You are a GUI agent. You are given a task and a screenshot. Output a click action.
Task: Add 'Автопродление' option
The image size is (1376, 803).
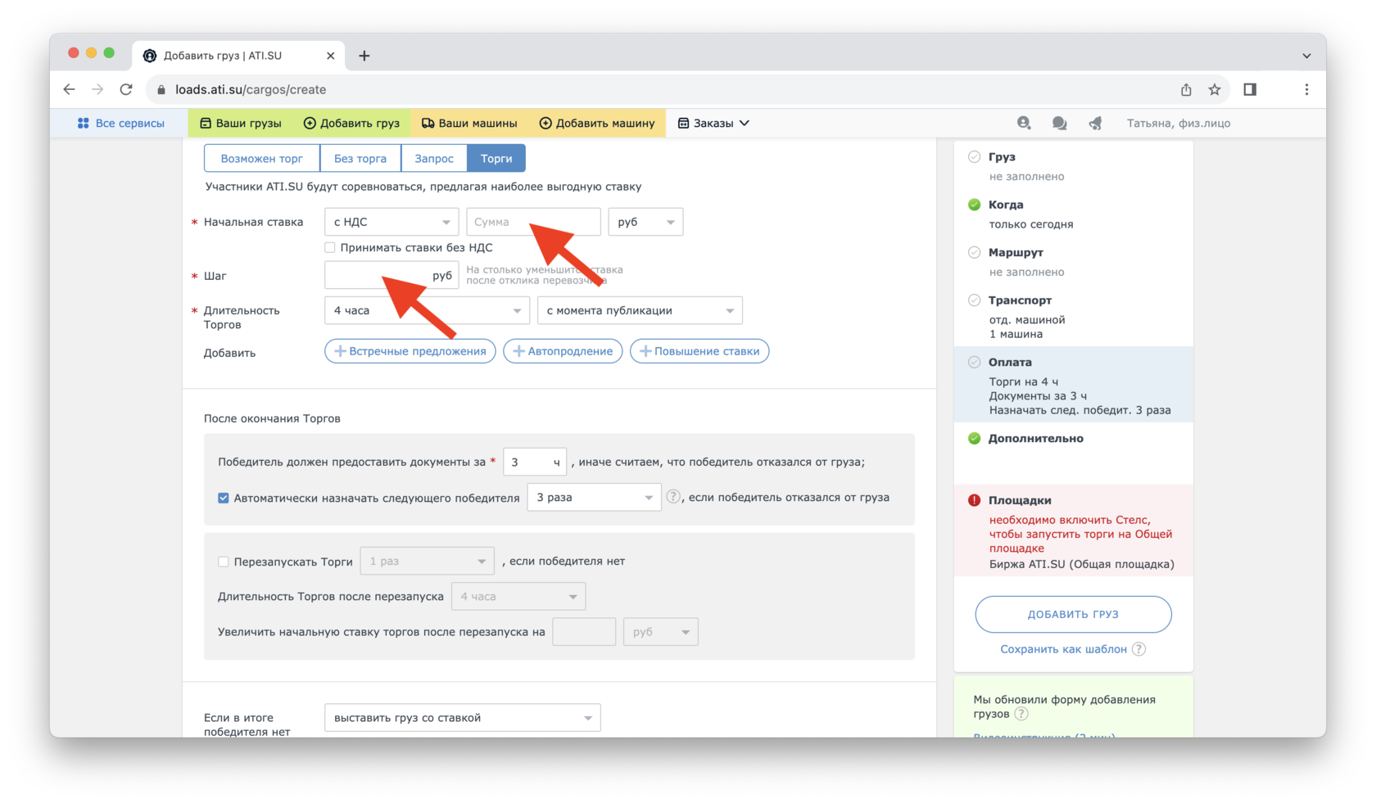coord(563,351)
